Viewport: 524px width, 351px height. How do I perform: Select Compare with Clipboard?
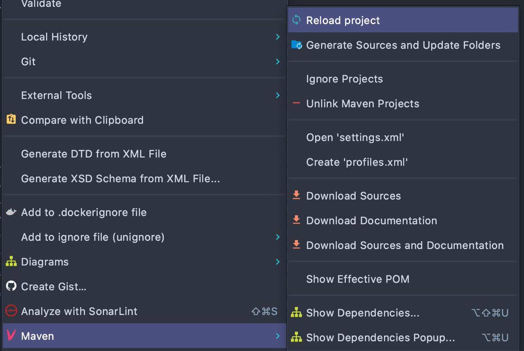pyautogui.click(x=145, y=120)
